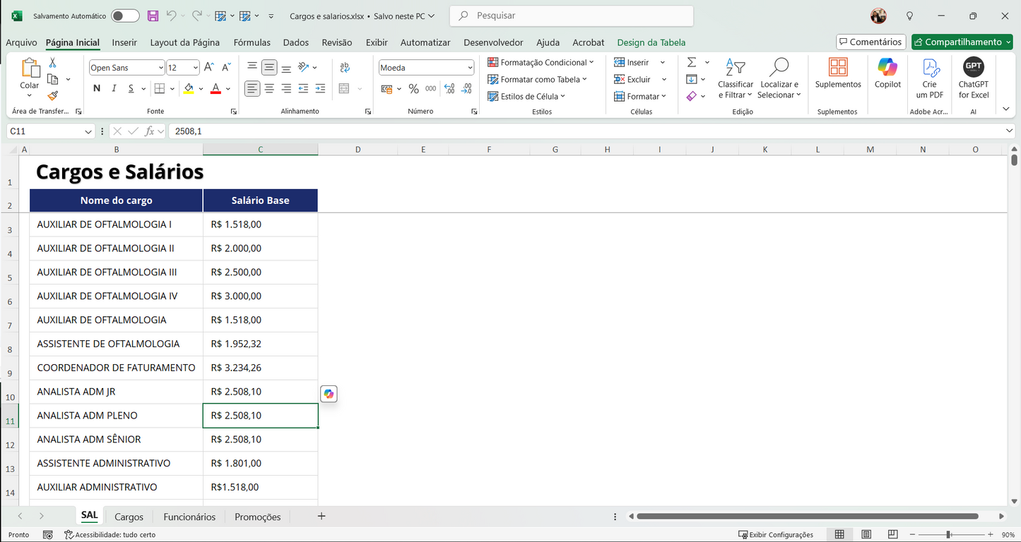Viewport: 1021px width, 542px height.
Task: Open the Suplementos panel
Action: point(837,74)
